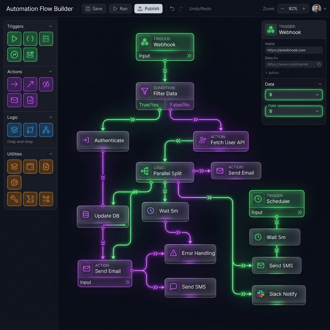Select the code file action icon
Screen dimensions: 330x330
coord(30,100)
